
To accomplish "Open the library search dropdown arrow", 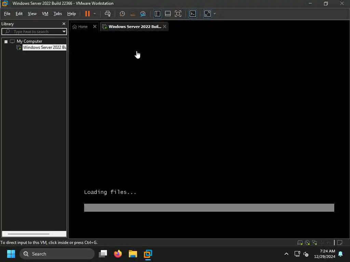I will pyautogui.click(x=64, y=31).
